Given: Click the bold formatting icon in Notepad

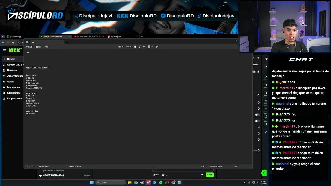Looking at the screenshot, I should point(135,47).
